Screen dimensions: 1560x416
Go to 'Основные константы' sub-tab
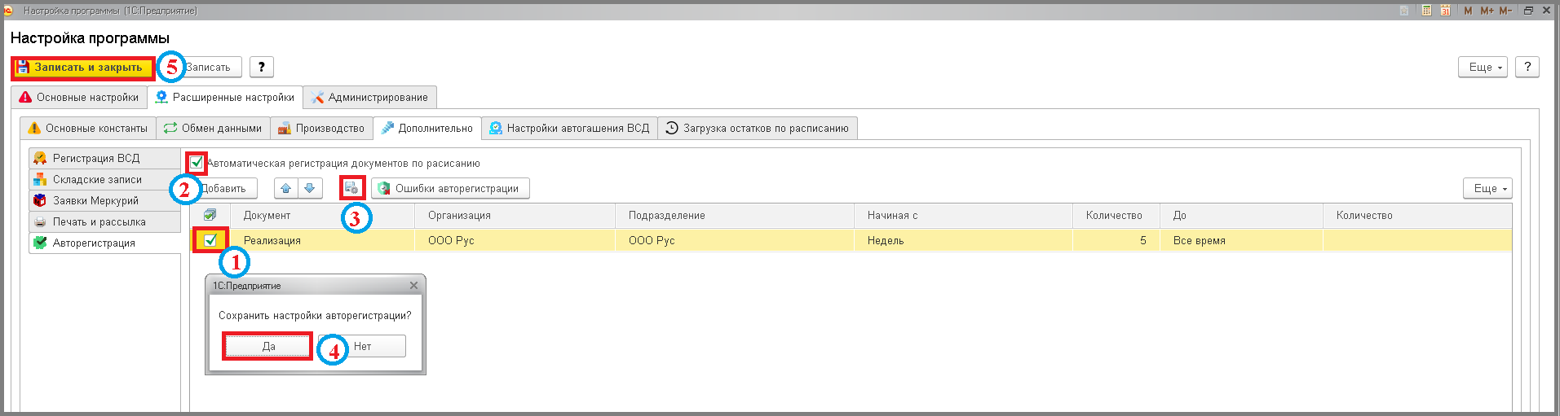coord(88,128)
